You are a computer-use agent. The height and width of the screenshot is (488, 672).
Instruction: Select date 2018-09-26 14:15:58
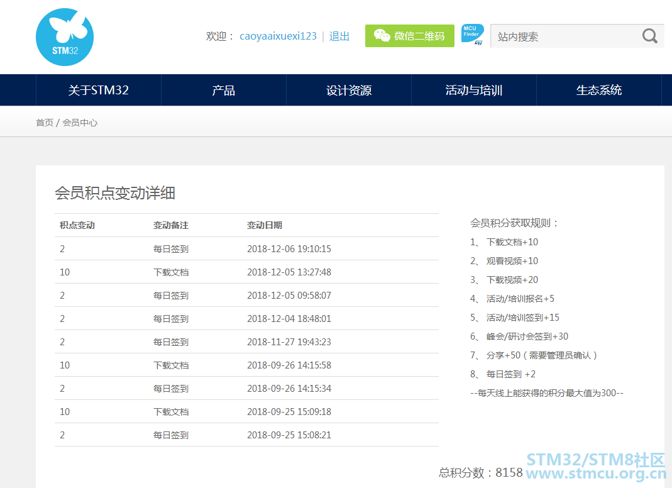pos(289,365)
